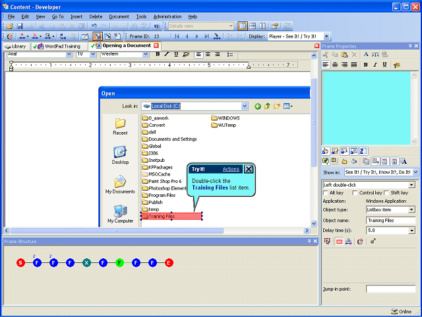Click the bubble color palette icon
This screenshot has height=317, width=422.
coord(396,65)
